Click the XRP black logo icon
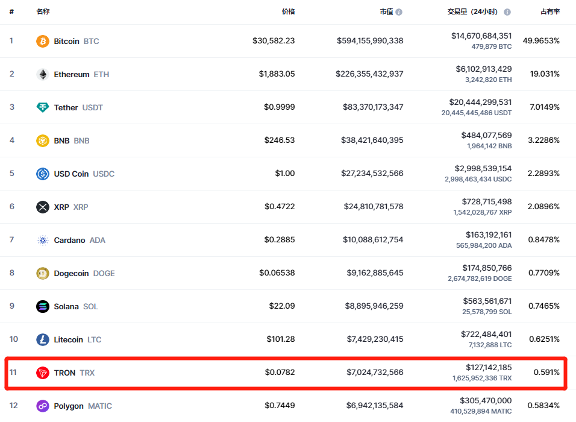The height and width of the screenshot is (422, 576). [42, 207]
